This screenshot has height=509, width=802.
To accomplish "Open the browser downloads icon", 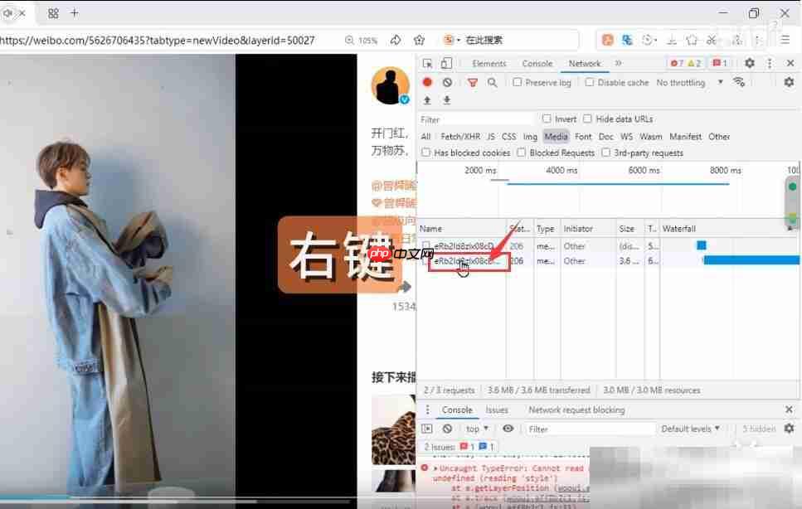I will point(672,40).
